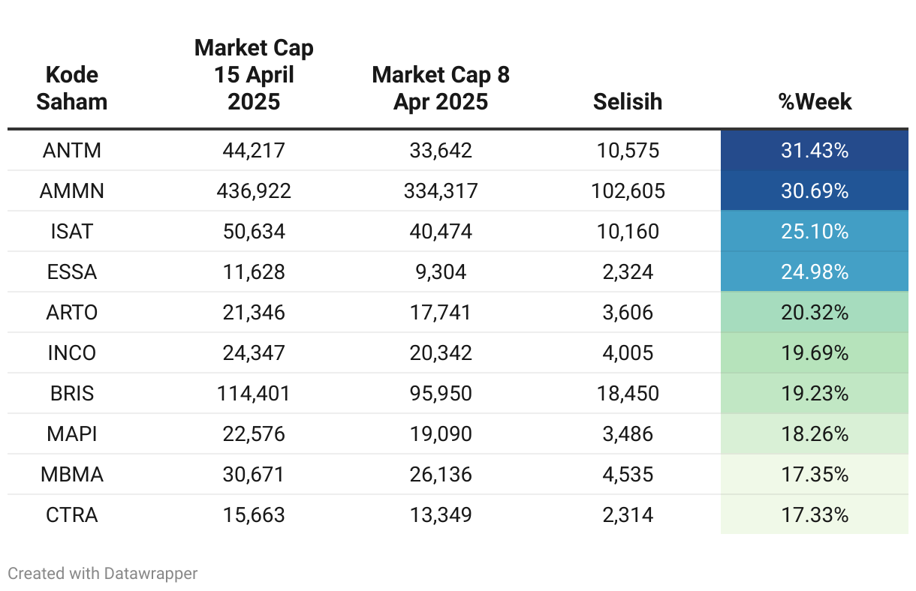The image size is (916, 591).
Task: Select the Selisih column header
Action: click(x=628, y=101)
